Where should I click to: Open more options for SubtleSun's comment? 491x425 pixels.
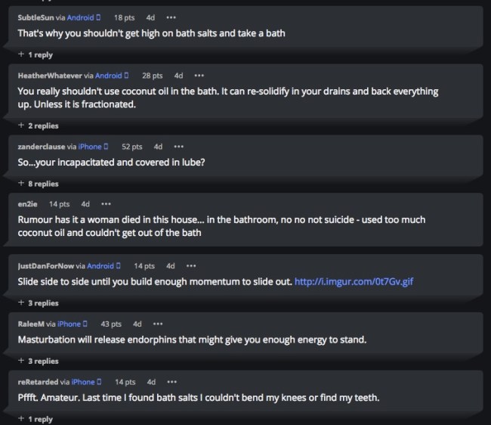coord(171,17)
